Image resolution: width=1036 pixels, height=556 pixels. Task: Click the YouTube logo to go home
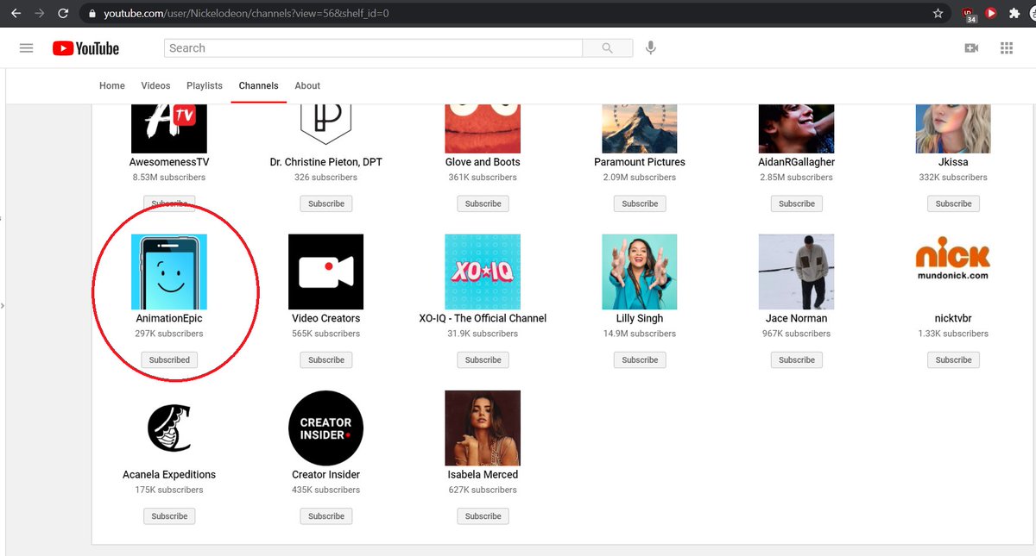pyautogui.click(x=85, y=48)
